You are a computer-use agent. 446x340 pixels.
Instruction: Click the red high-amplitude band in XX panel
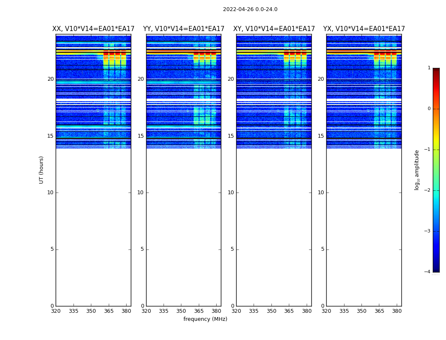[x=115, y=54]
